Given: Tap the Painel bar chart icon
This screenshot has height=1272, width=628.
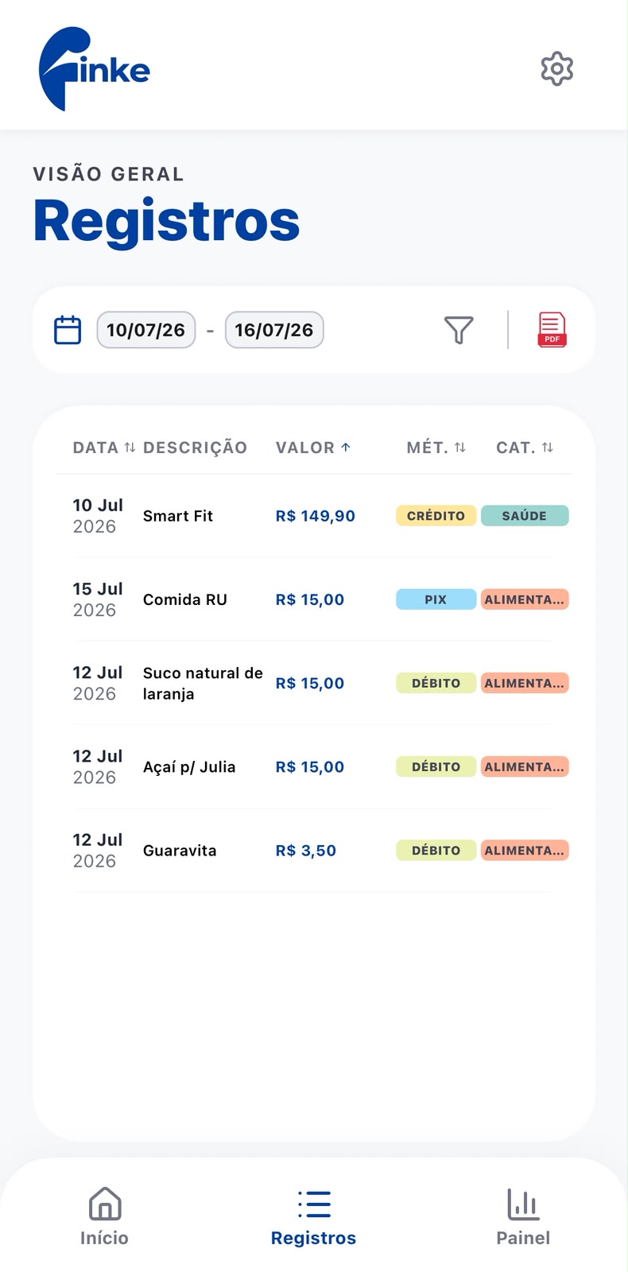Looking at the screenshot, I should pyautogui.click(x=523, y=1204).
